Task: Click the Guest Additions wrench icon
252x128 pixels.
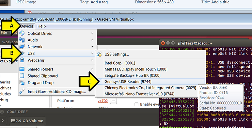Action: [22, 91]
